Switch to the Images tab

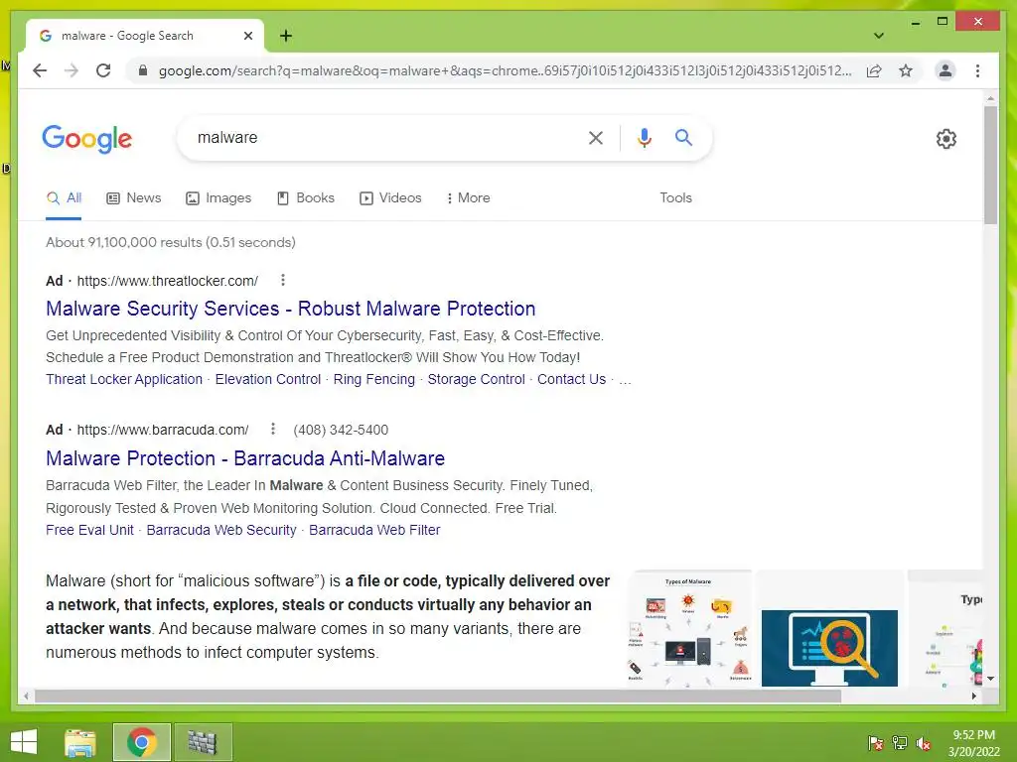tap(218, 198)
